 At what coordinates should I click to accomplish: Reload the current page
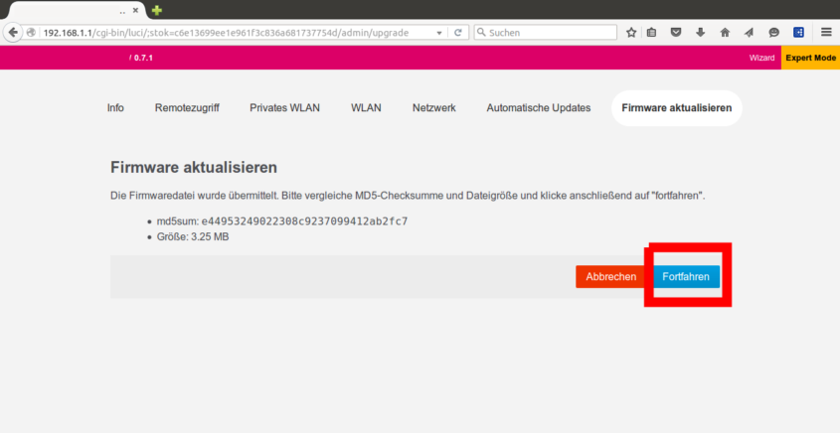458,32
